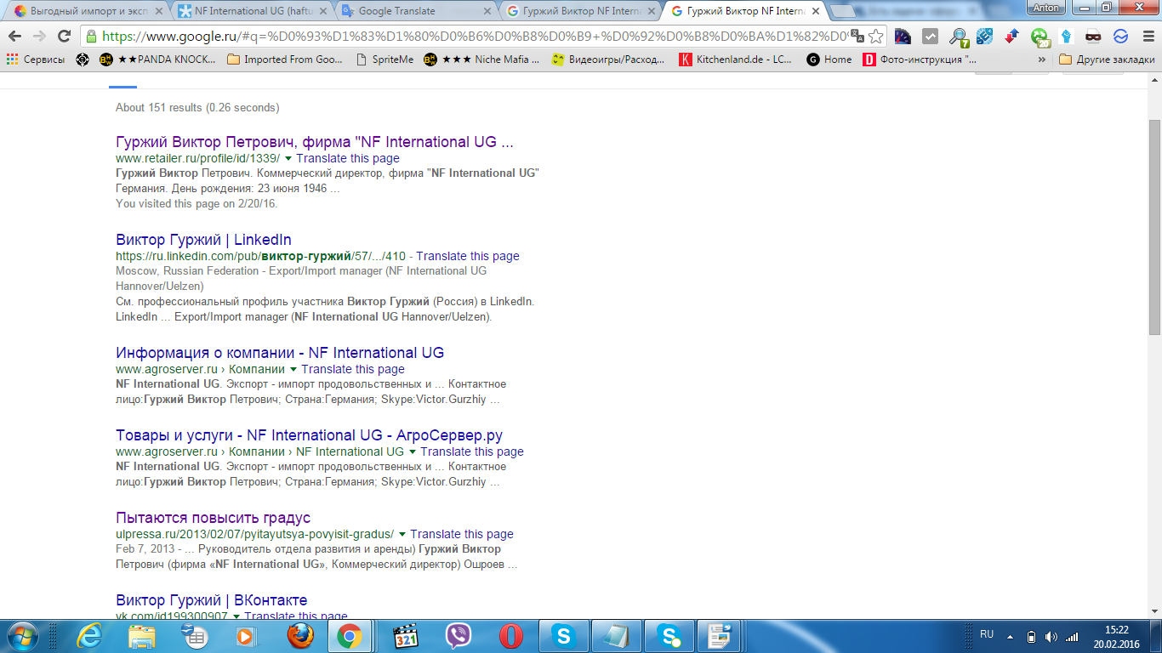The height and width of the screenshot is (653, 1162).
Task: Open the green extension with badge 20
Action: point(1040,37)
